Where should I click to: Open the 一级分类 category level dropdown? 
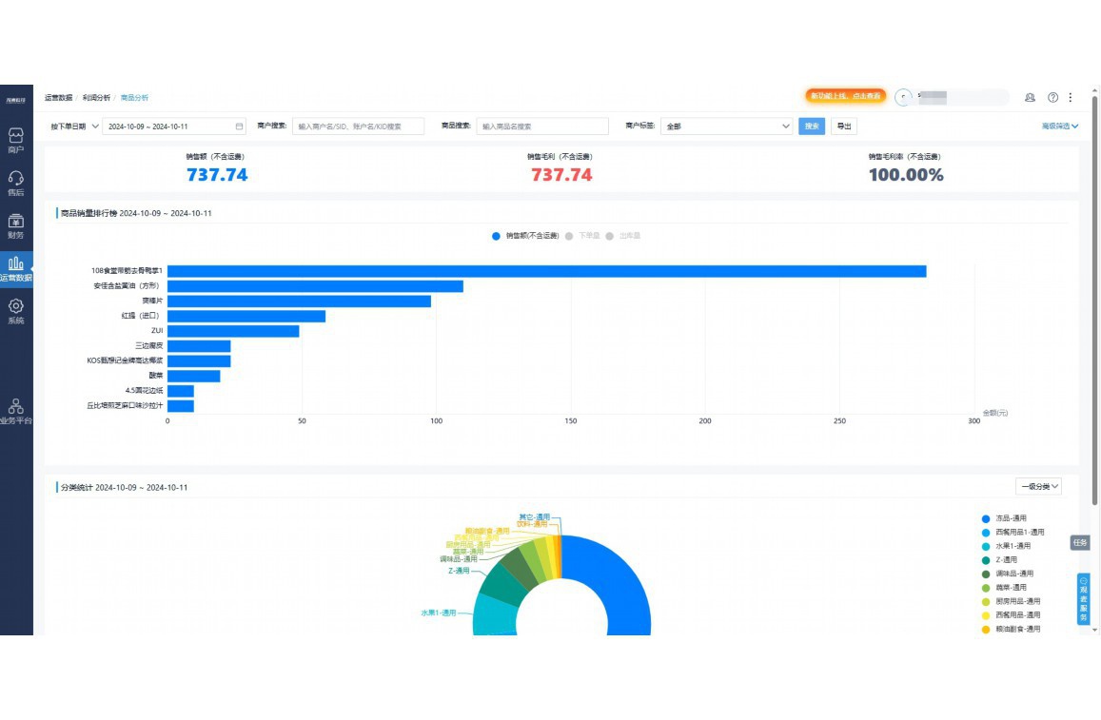pos(1038,487)
